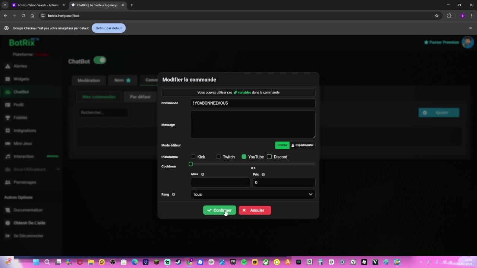The height and width of the screenshot is (268, 477).
Task: Switch to Experimental editor mode
Action: [302, 145]
